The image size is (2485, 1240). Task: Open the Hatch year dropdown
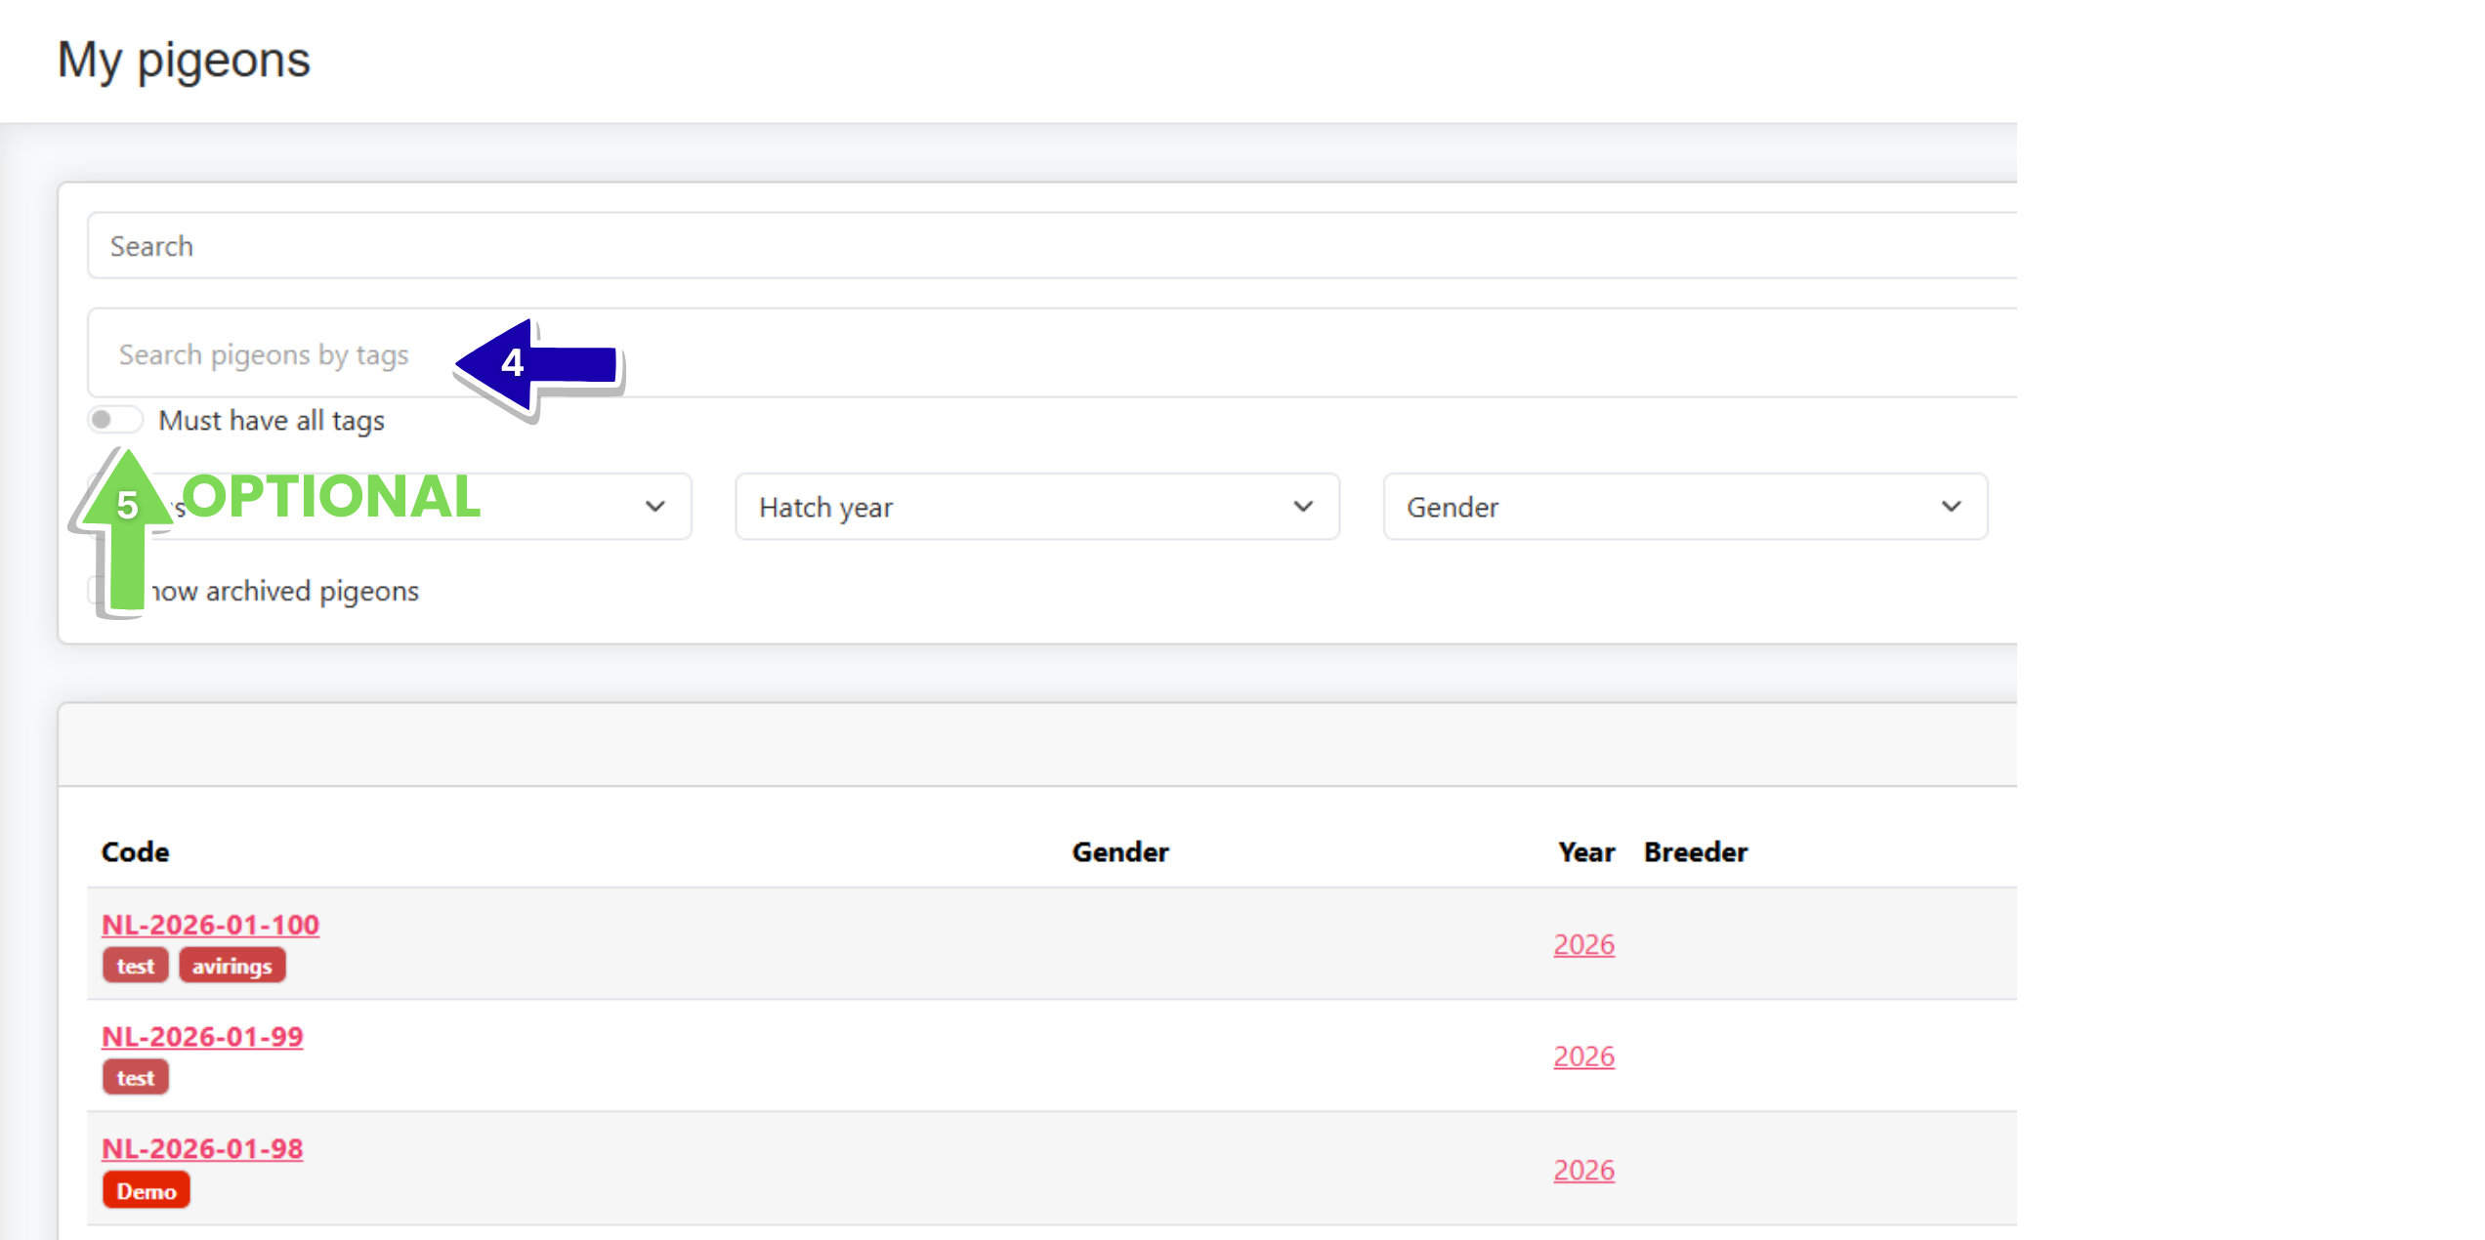[x=1036, y=507]
